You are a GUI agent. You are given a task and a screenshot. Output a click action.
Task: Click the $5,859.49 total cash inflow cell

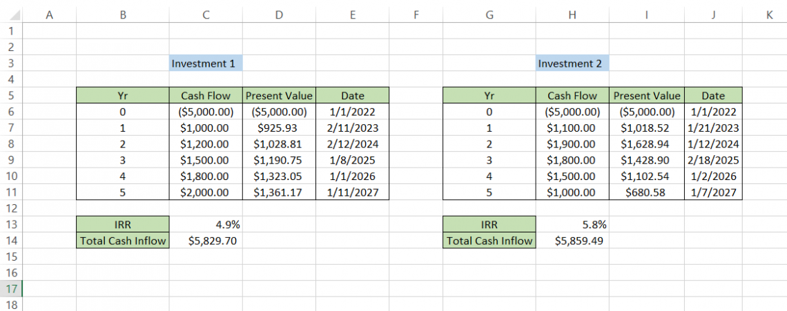pos(571,241)
